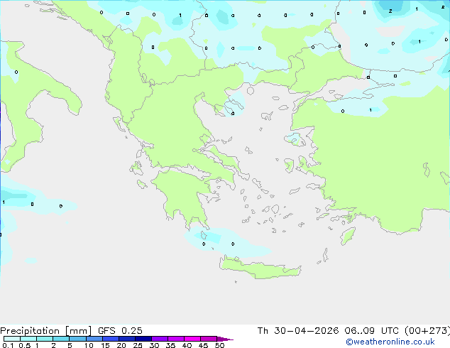Click the 'GFS 0.25' model label
Screen dimensions: 450x348
[120, 331]
